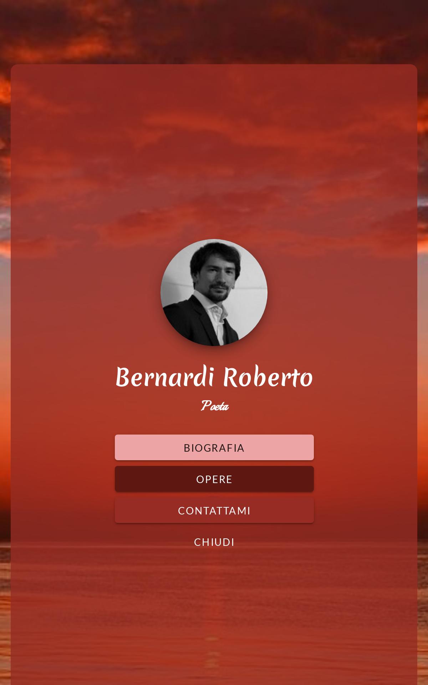Tap the black-and-white portrait avatar
Image resolution: width=428 pixels, height=685 pixels.
pos(214,293)
